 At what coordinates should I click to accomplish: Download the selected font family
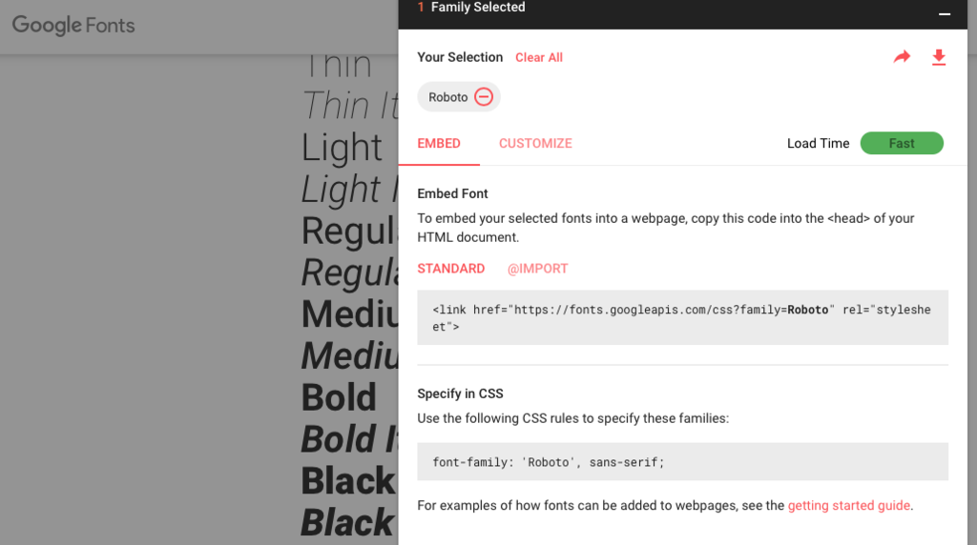[939, 57]
